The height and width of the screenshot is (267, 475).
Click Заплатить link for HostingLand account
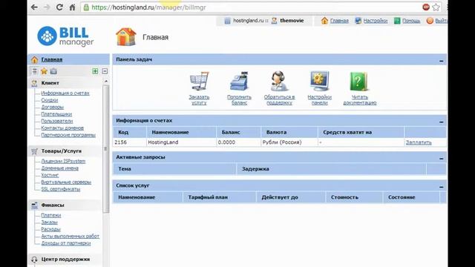coord(419,142)
